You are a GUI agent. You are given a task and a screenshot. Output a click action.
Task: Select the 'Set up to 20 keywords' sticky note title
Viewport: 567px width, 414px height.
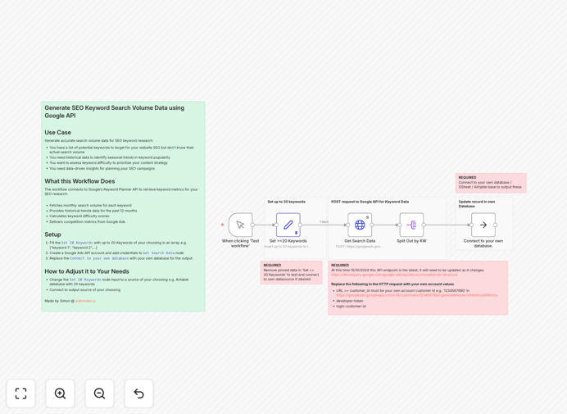coord(287,202)
